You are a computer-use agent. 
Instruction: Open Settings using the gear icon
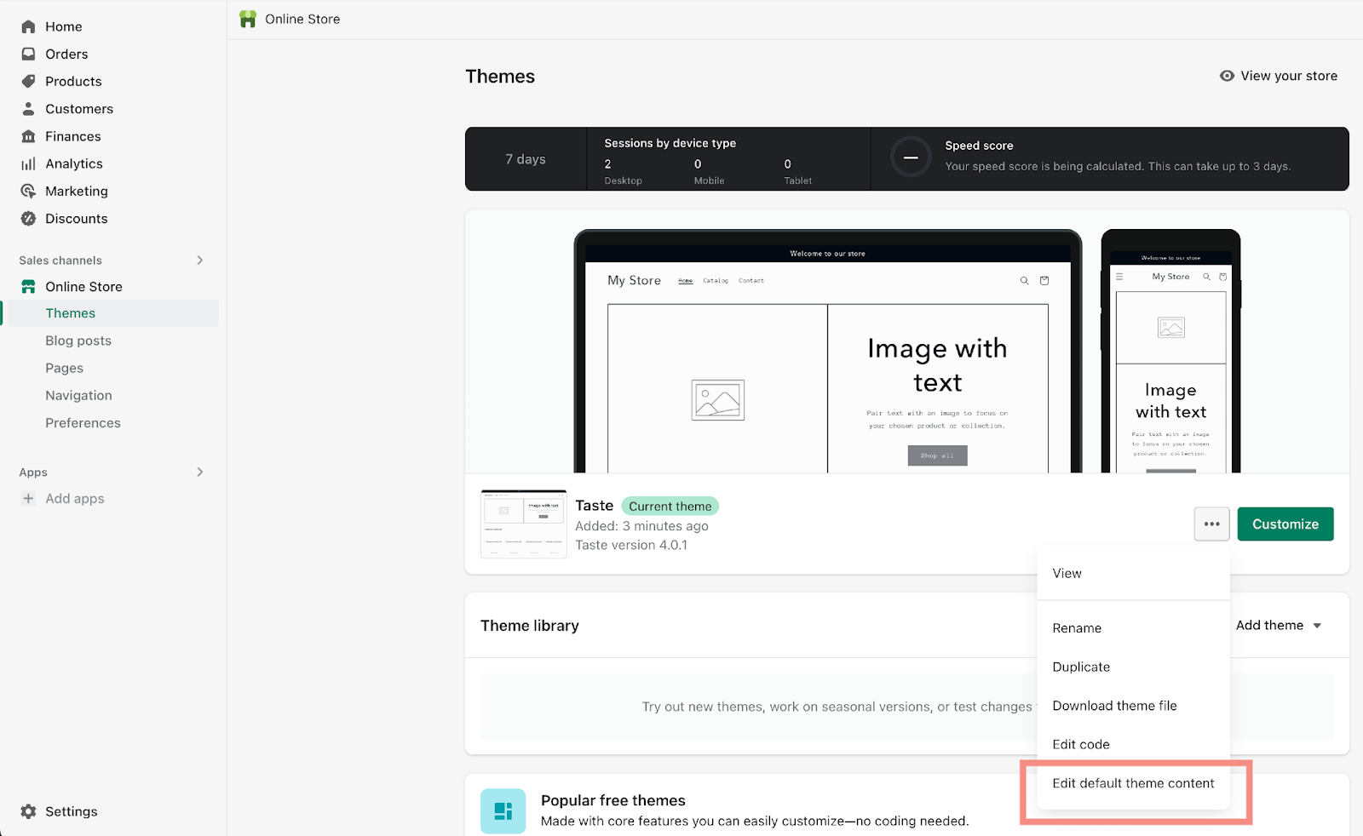pyautogui.click(x=28, y=811)
